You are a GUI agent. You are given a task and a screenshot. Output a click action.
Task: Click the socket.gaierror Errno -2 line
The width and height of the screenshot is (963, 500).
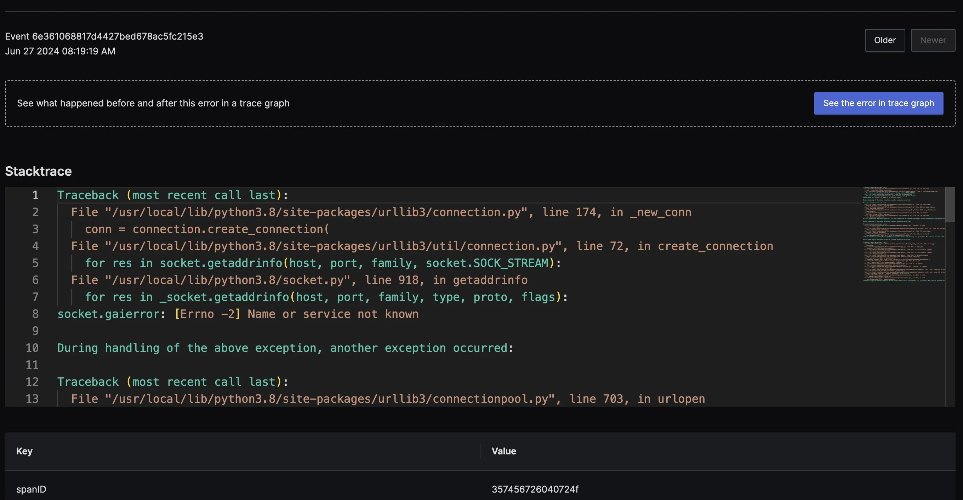[x=238, y=314]
